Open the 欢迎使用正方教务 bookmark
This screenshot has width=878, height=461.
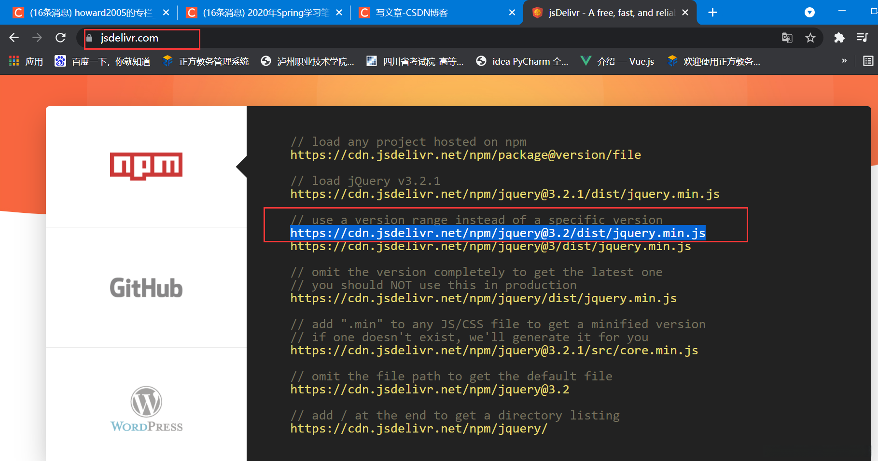[713, 61]
